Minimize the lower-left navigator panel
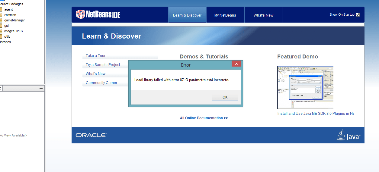The height and width of the screenshot is (172, 379). click(x=41, y=89)
